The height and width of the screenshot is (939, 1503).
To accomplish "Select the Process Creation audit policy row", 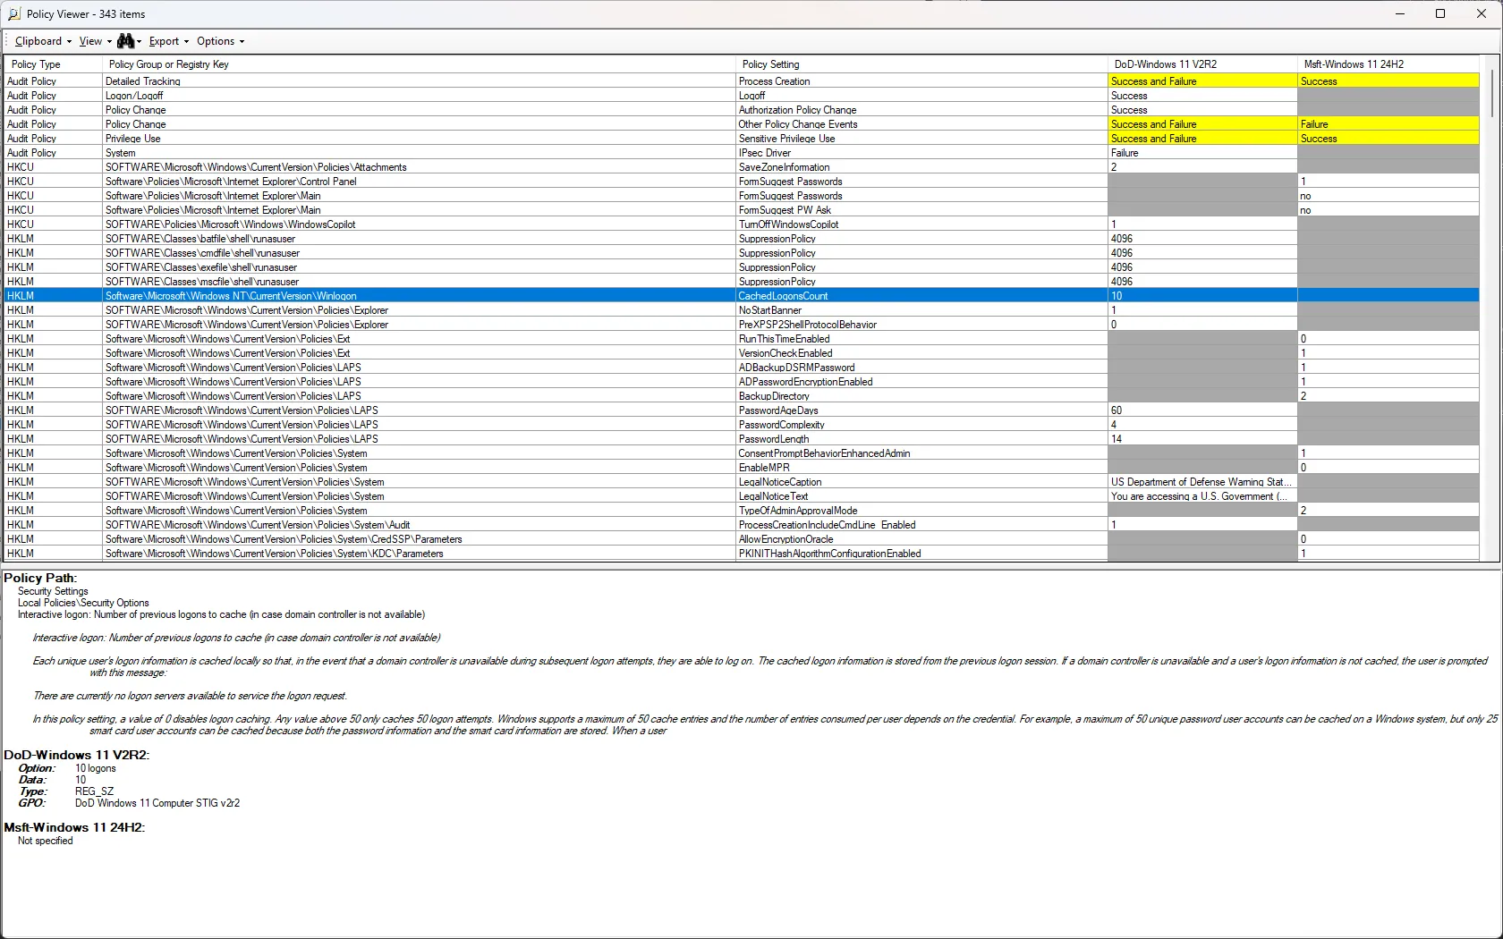I will pos(741,81).
